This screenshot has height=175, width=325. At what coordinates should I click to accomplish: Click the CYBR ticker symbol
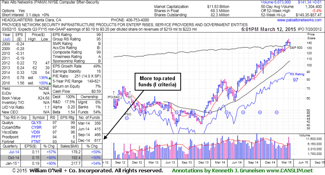(x=36, y=127)
